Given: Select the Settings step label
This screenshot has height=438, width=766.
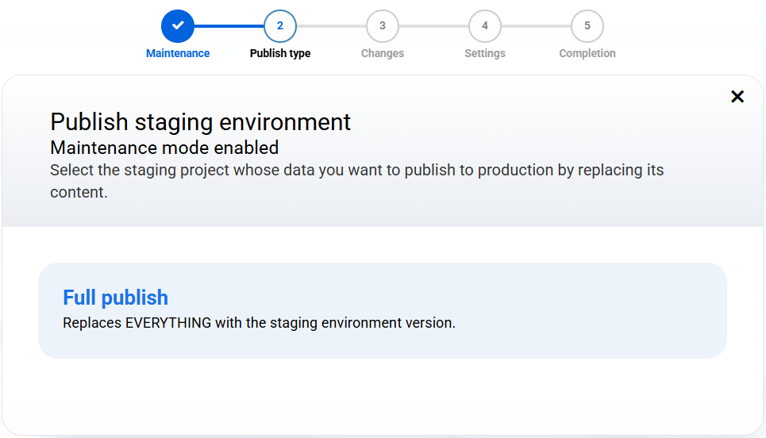Looking at the screenshot, I should [x=485, y=54].
